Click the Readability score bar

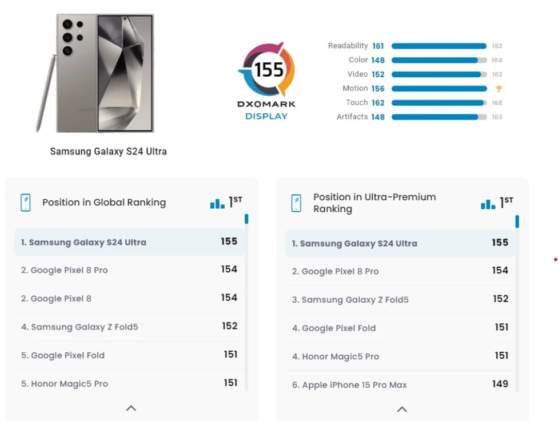pyautogui.click(x=438, y=46)
